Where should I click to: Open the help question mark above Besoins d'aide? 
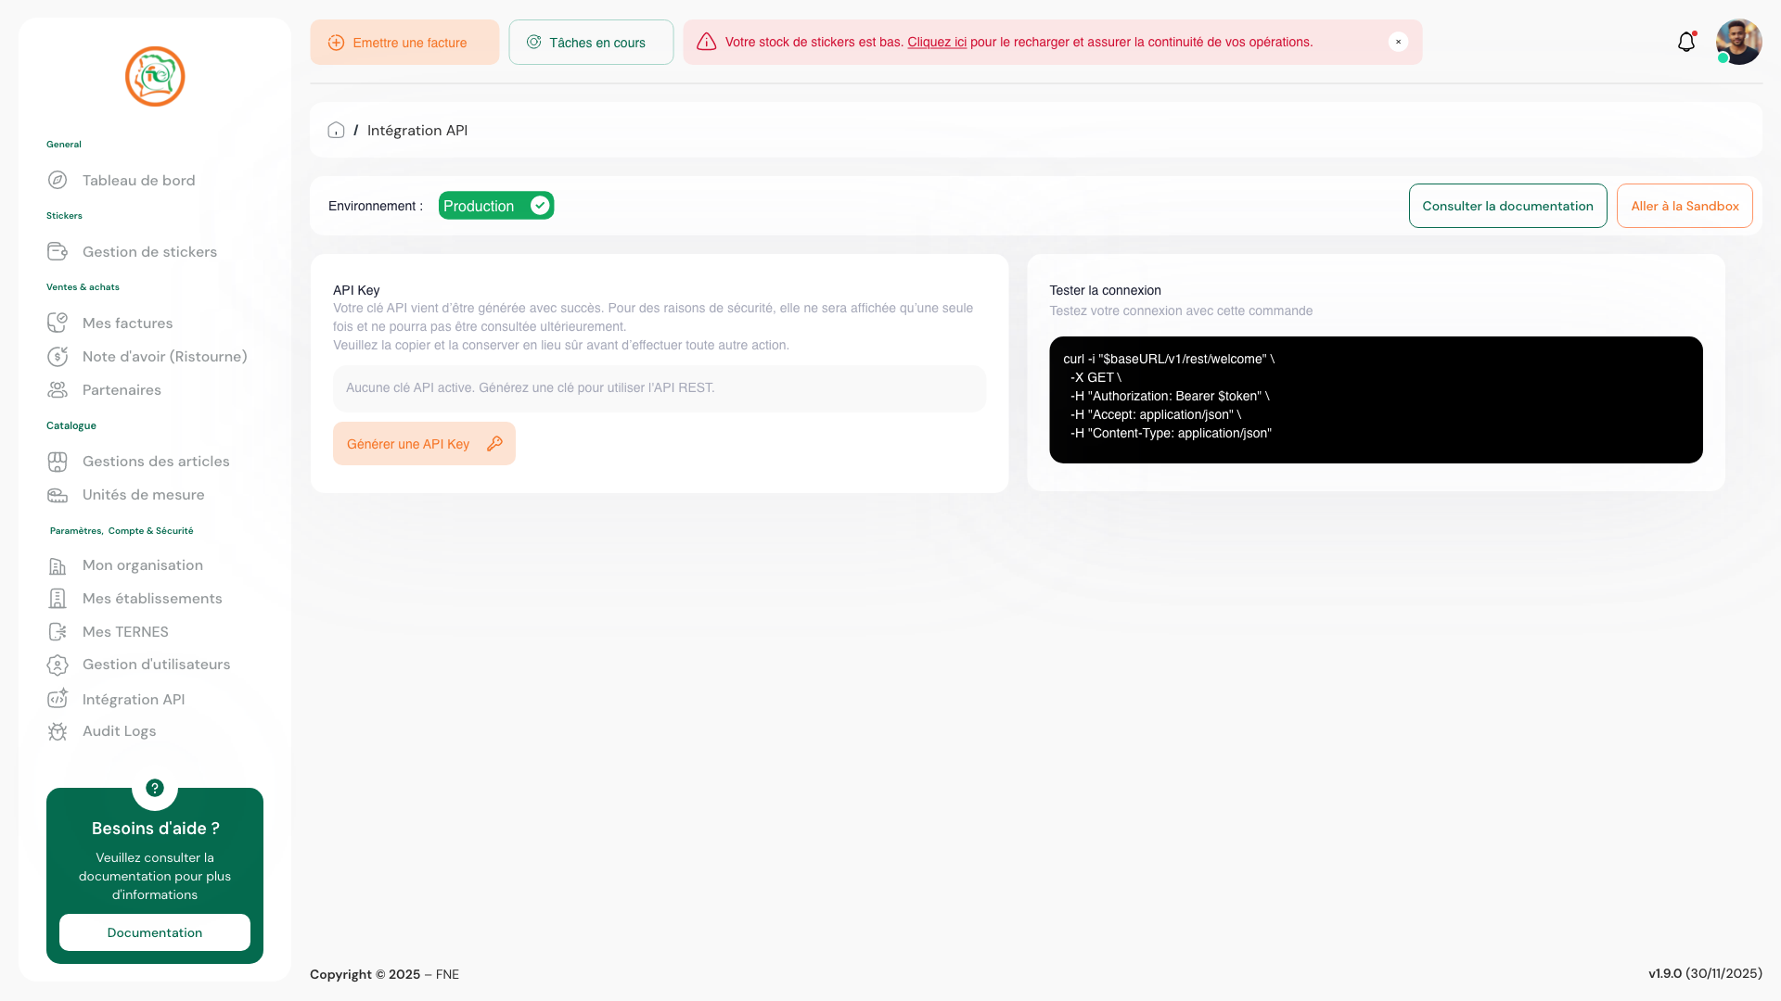(x=154, y=789)
